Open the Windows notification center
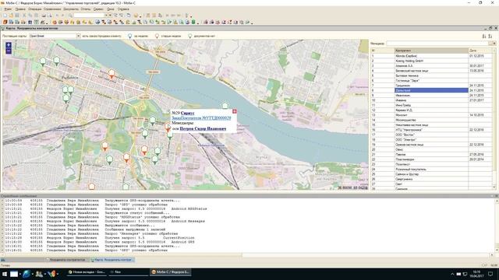 point(490,274)
